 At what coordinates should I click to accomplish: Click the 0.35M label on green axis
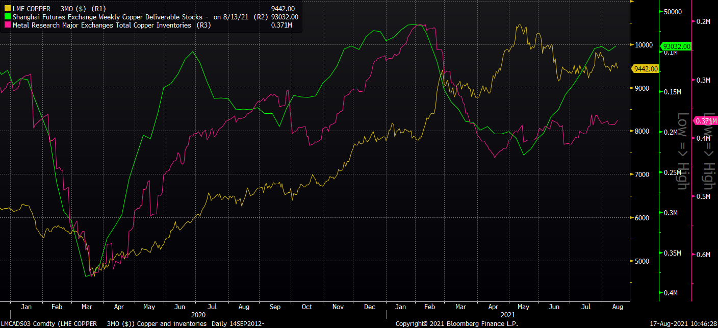pyautogui.click(x=673, y=253)
